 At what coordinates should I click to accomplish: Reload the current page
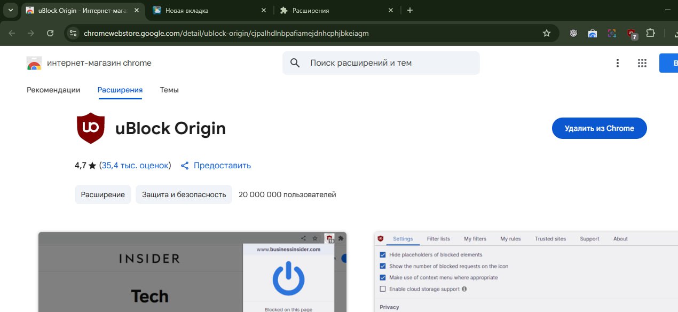point(50,33)
